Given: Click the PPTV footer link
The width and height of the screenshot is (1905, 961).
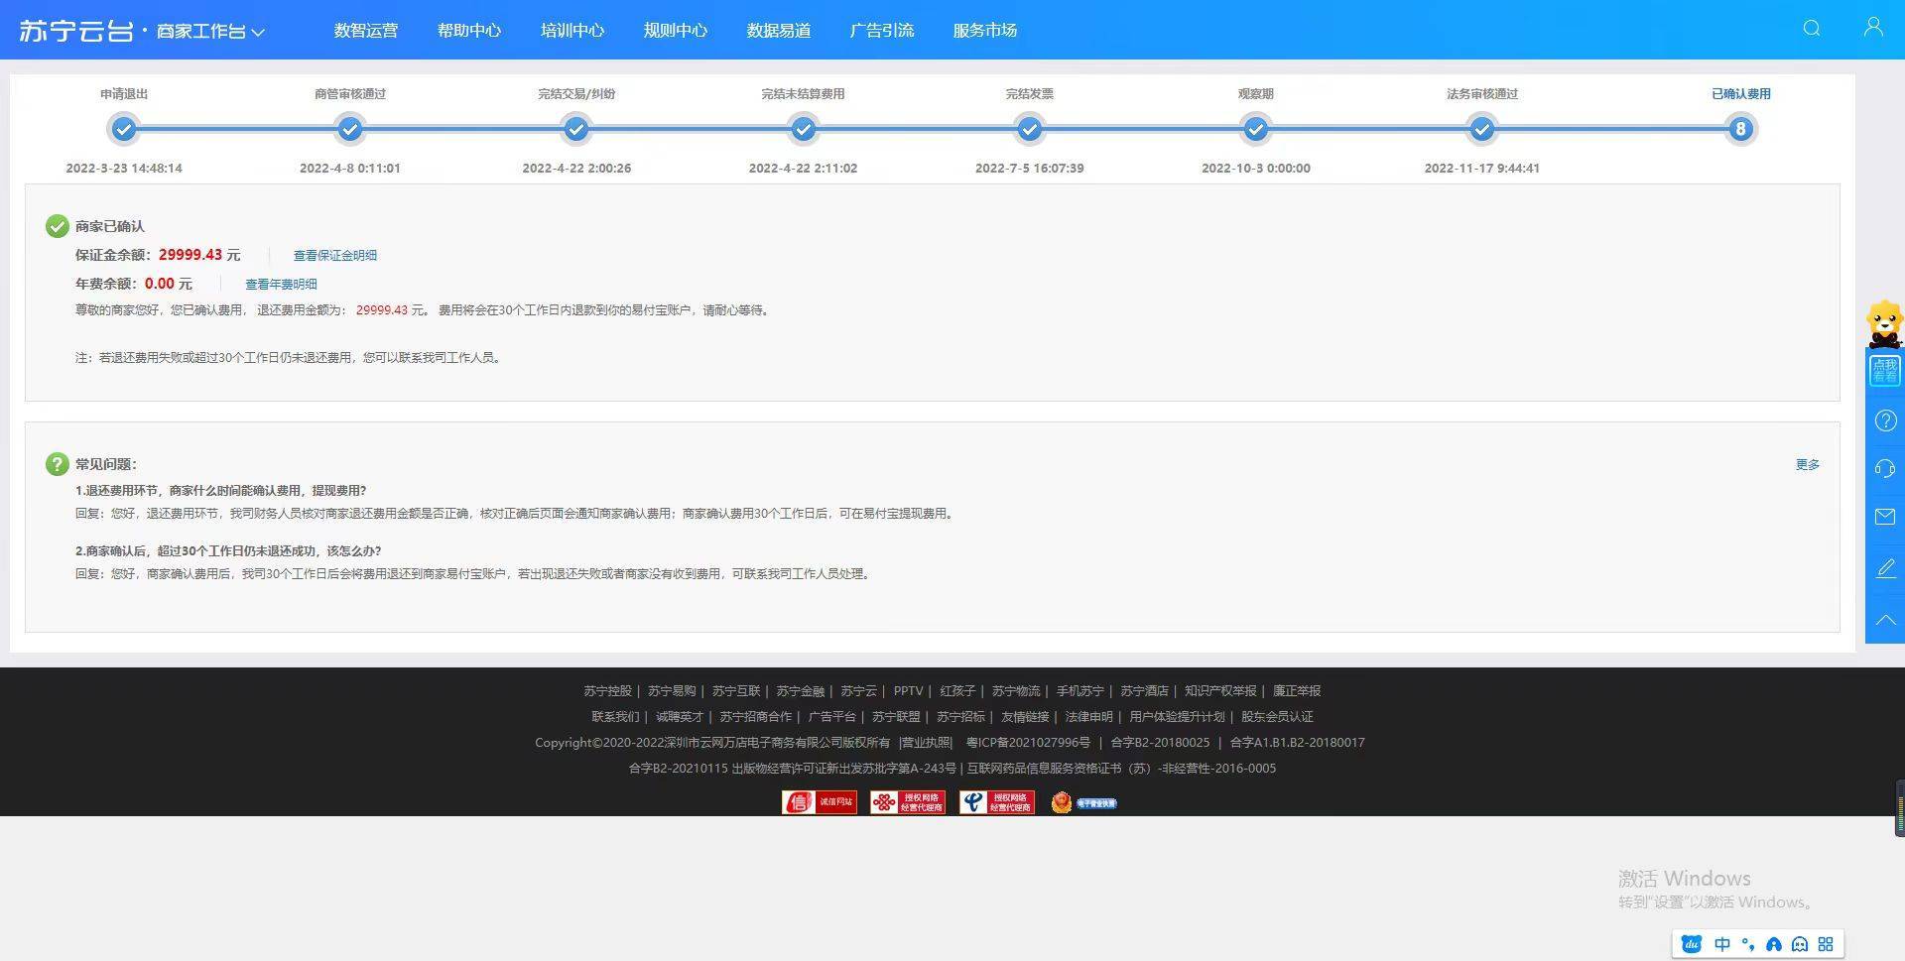Looking at the screenshot, I should 908,690.
